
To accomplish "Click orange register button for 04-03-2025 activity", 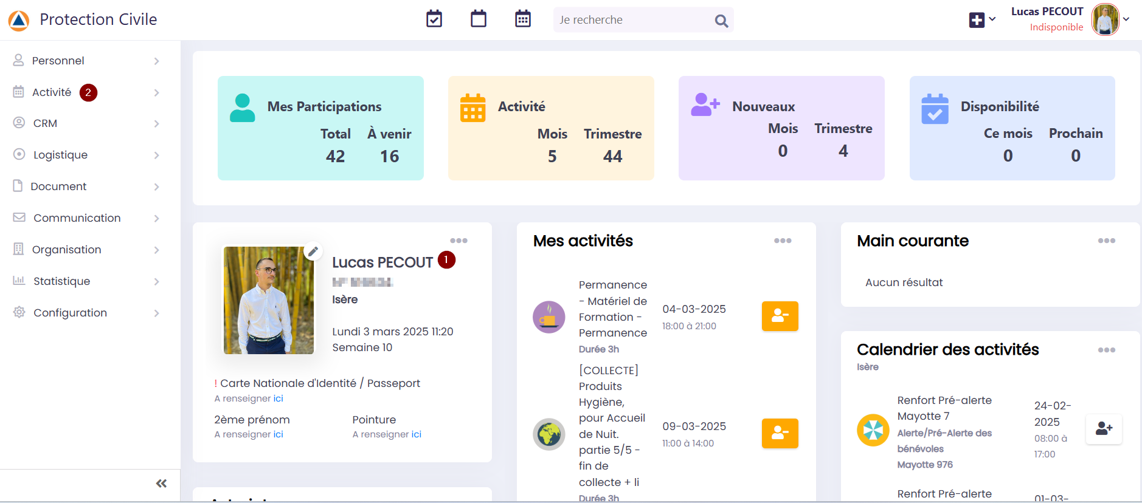I will pos(780,316).
